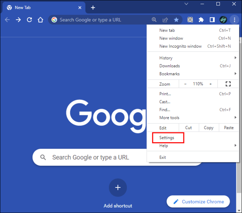Select Print... from the menu
This screenshot has height=213, width=242.
pyautogui.click(x=193, y=94)
